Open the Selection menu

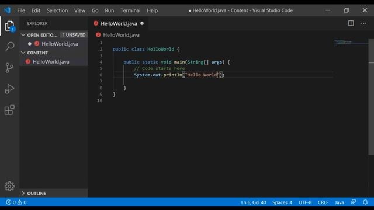(x=57, y=10)
